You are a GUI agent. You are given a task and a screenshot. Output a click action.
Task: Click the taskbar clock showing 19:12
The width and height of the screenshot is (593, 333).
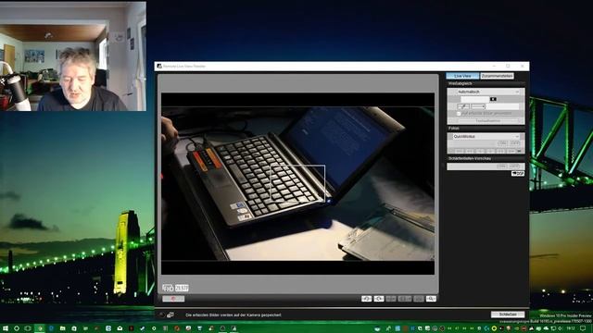coord(571,328)
